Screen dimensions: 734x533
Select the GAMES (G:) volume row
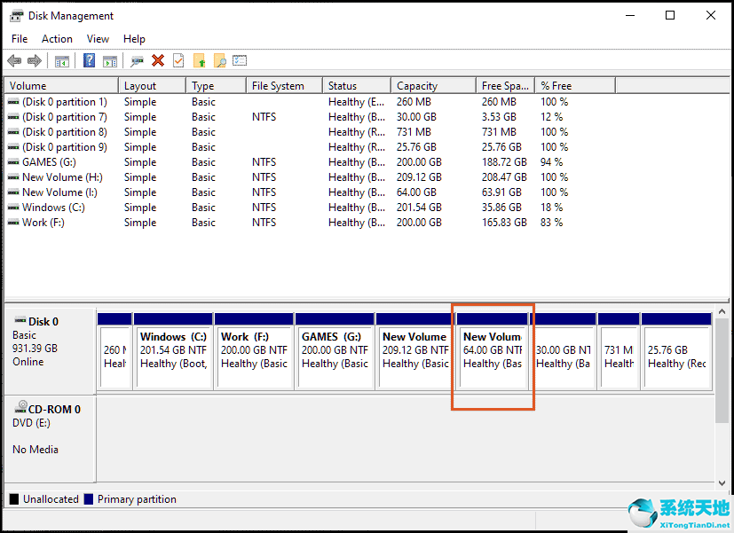coord(53,161)
